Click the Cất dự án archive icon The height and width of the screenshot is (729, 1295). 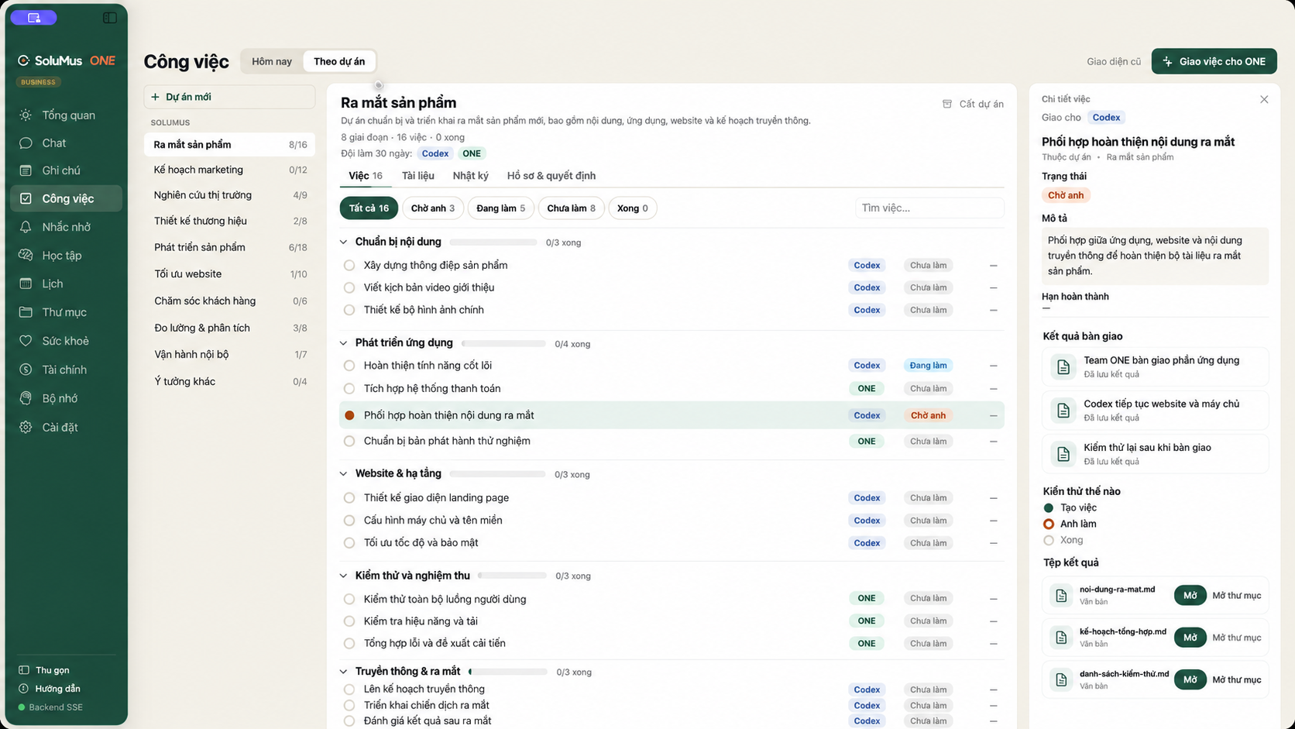click(x=946, y=104)
